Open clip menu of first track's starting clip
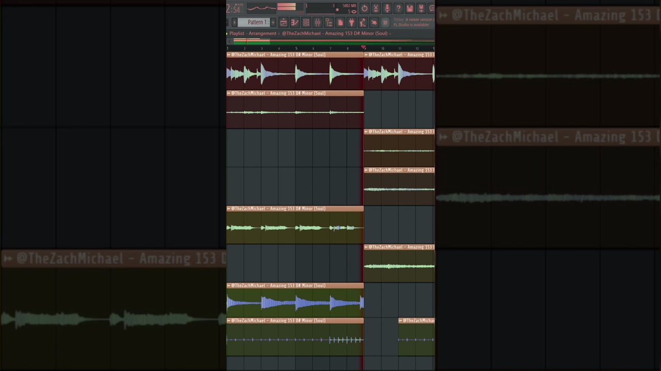The width and height of the screenshot is (661, 371). tap(228, 55)
